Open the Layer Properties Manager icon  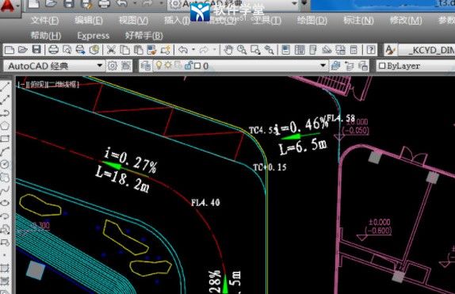145,66
